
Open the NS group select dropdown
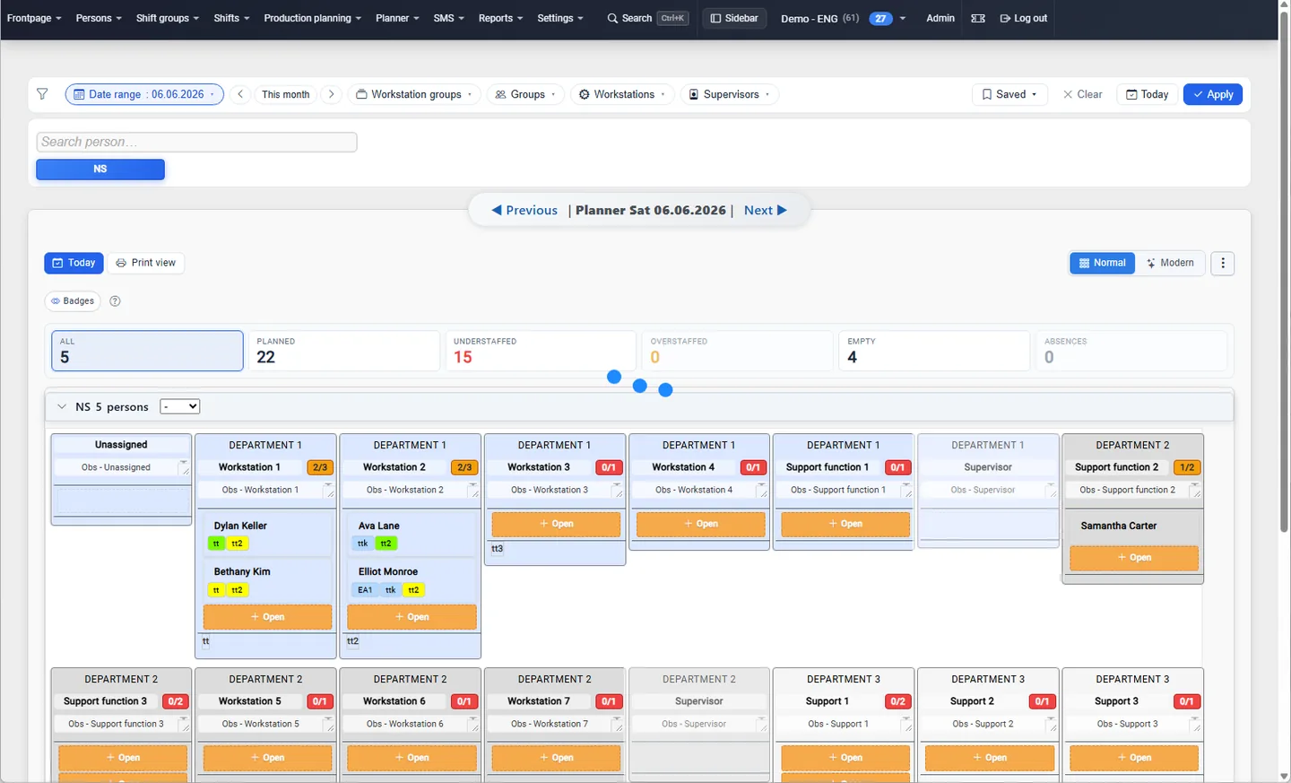[179, 407]
